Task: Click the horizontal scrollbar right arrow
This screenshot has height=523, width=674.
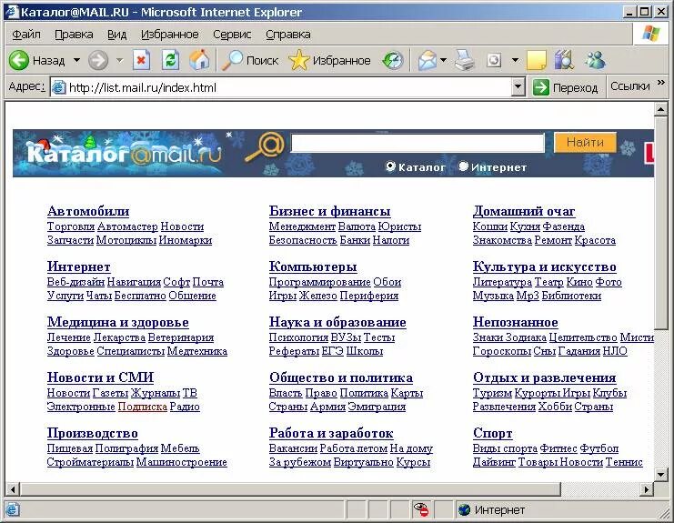Action: coord(646,489)
